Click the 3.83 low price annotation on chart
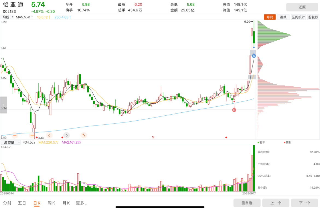 (x=41, y=138)
